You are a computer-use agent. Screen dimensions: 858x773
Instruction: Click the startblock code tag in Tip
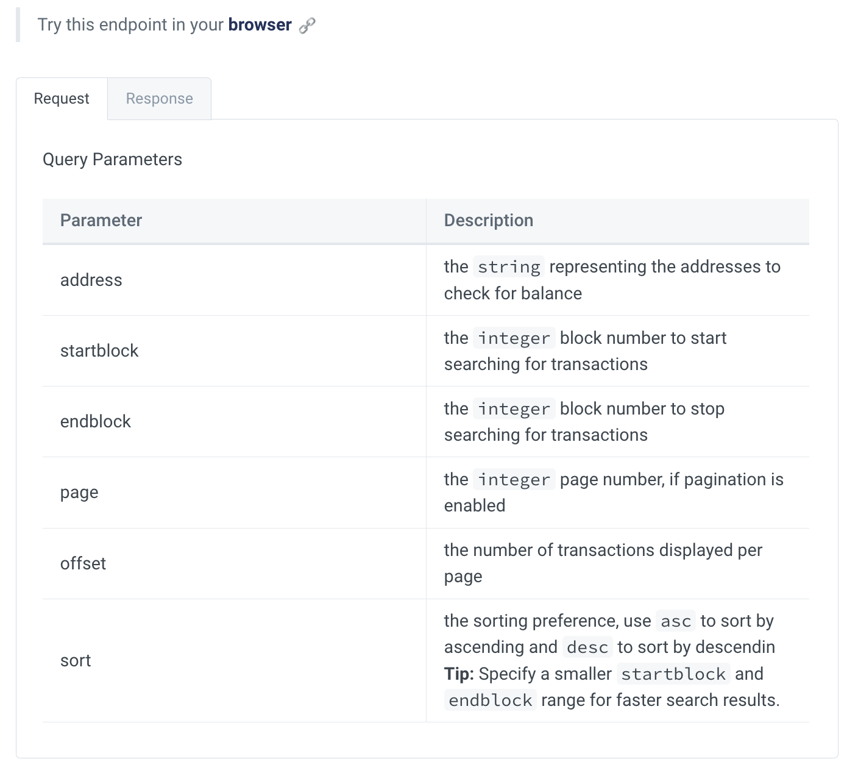(673, 674)
